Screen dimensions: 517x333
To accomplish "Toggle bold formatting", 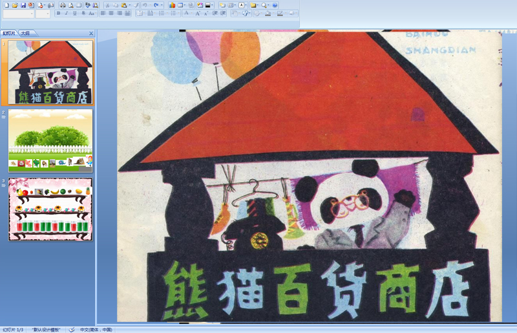I will click(x=58, y=13).
